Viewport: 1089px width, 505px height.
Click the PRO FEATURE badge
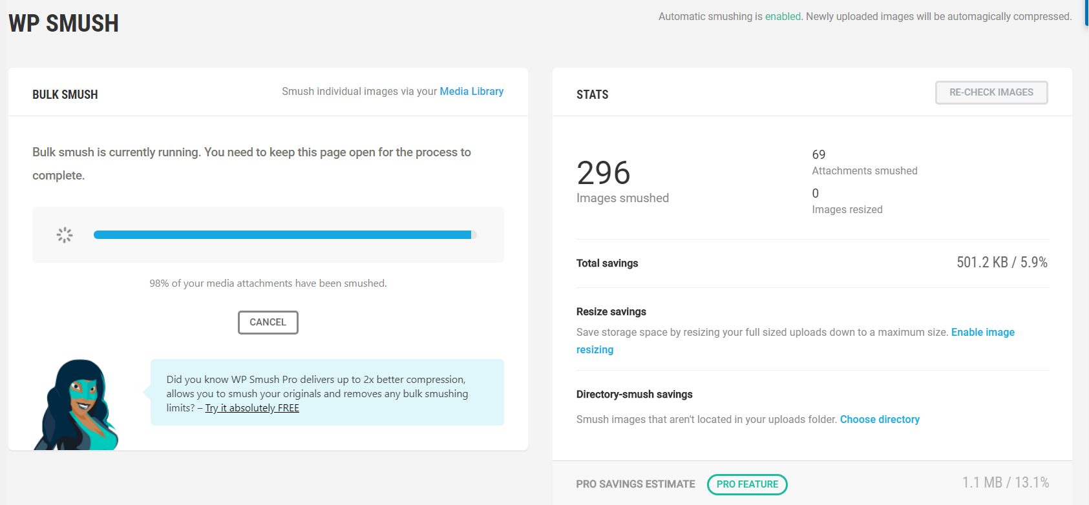click(x=747, y=484)
